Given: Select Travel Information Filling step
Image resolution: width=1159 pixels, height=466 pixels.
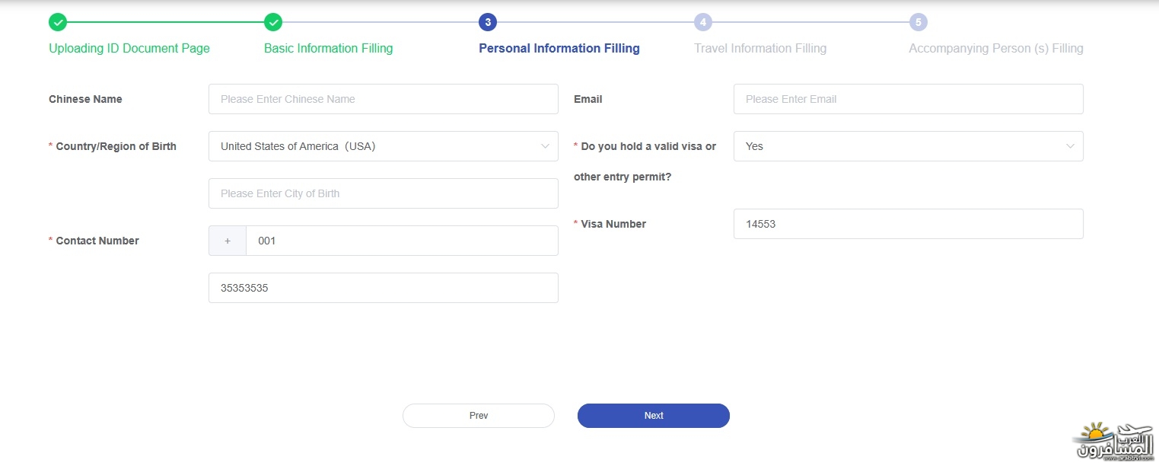Looking at the screenshot, I should click(760, 49).
